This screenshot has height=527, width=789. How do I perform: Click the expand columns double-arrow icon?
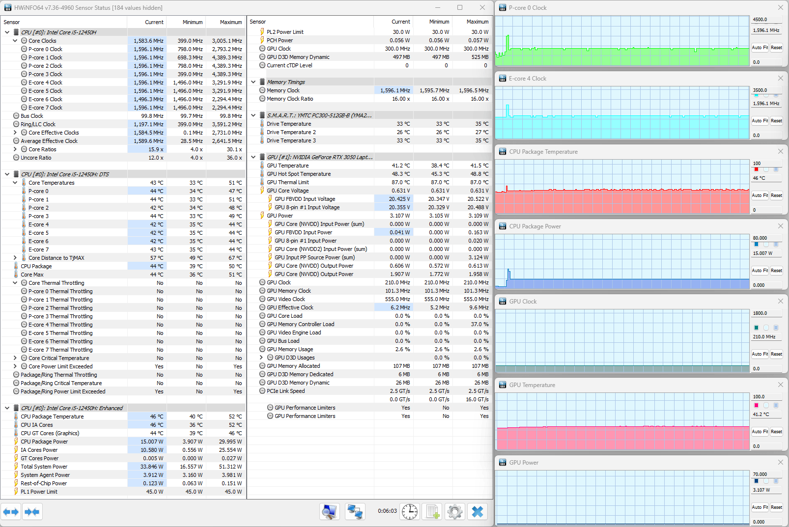pyautogui.click(x=11, y=512)
